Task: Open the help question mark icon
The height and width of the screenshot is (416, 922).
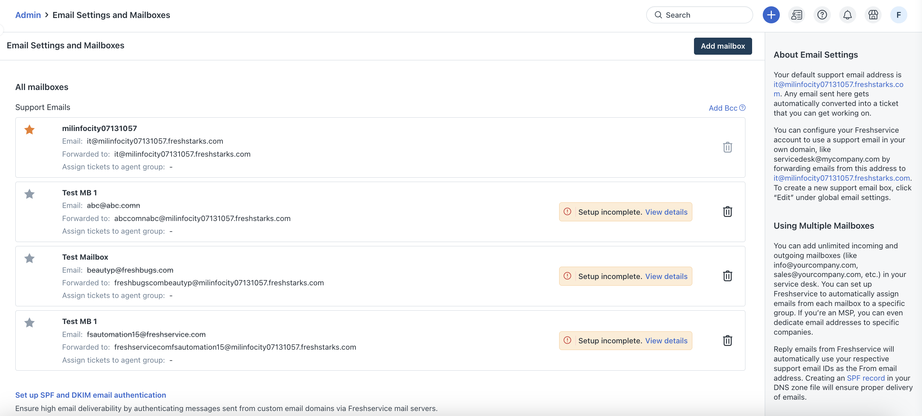Action: coord(822,15)
